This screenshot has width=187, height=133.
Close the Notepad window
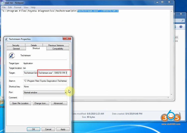tap(169, 2)
